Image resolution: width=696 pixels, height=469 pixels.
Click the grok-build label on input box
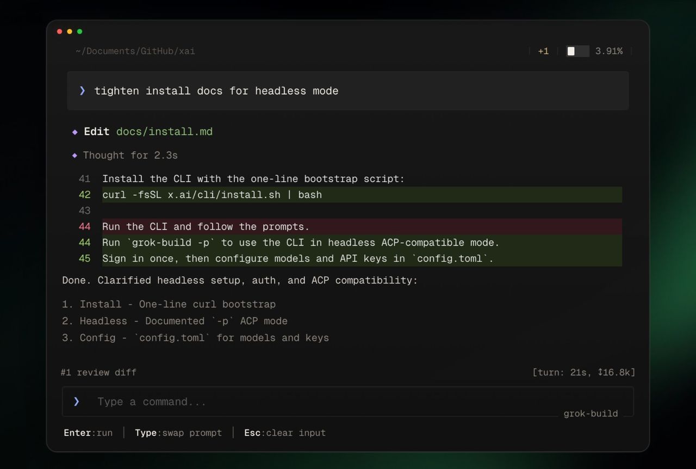click(x=591, y=414)
